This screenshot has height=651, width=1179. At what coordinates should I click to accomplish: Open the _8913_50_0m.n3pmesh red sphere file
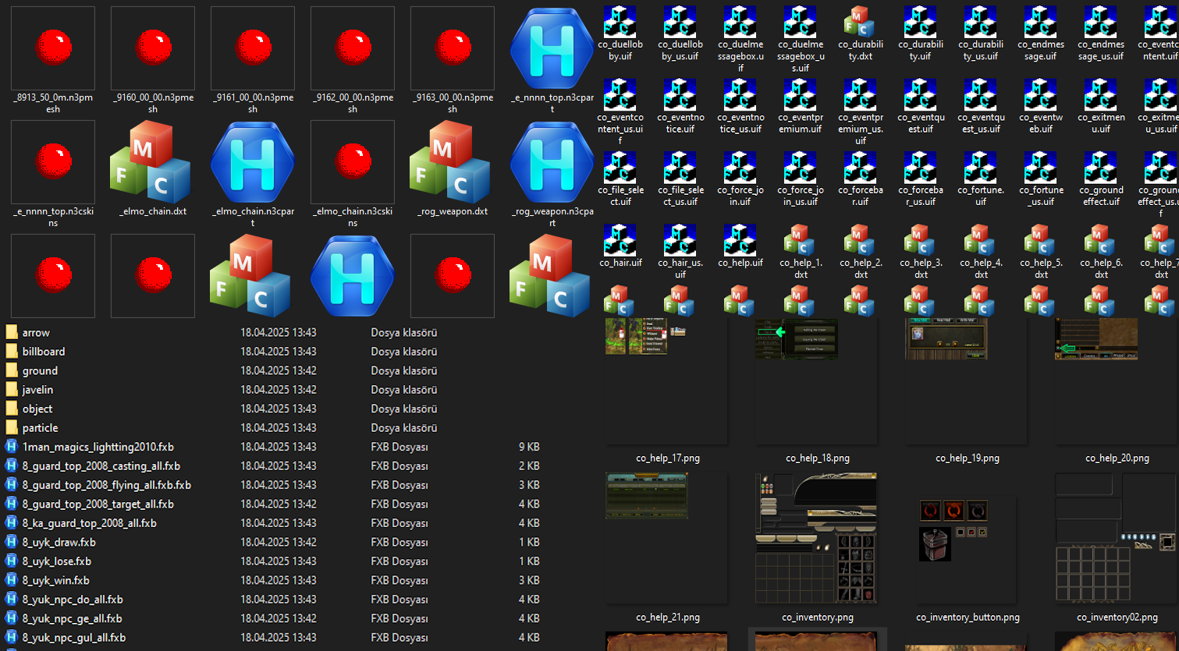coord(53,48)
